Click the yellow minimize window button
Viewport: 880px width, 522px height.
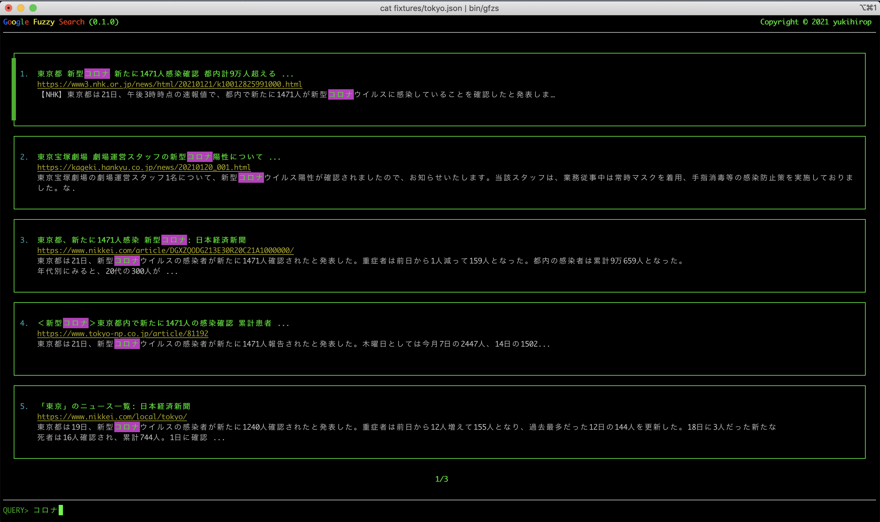(x=21, y=8)
